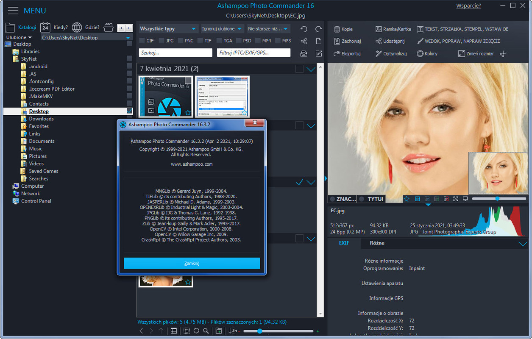Click in the Szukaj search field
The image size is (532, 339).
175,53
